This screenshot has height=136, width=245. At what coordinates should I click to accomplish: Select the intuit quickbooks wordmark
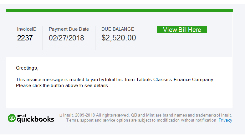coord(36,119)
